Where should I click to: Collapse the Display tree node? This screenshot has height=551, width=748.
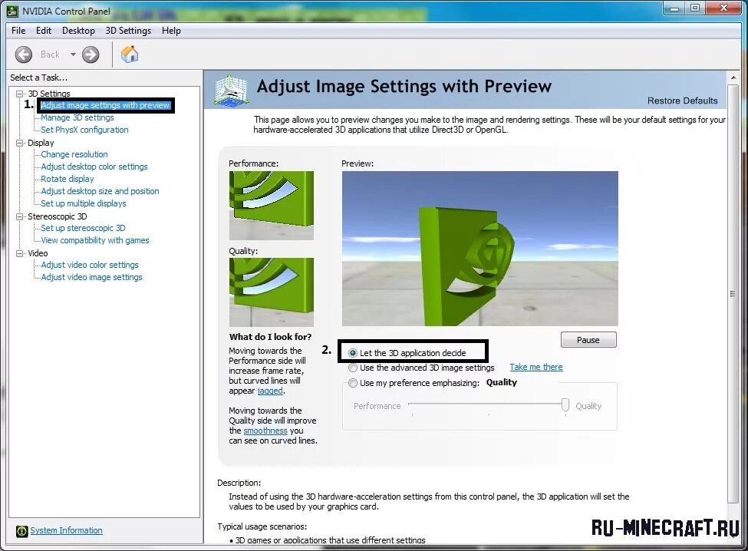[x=19, y=143]
